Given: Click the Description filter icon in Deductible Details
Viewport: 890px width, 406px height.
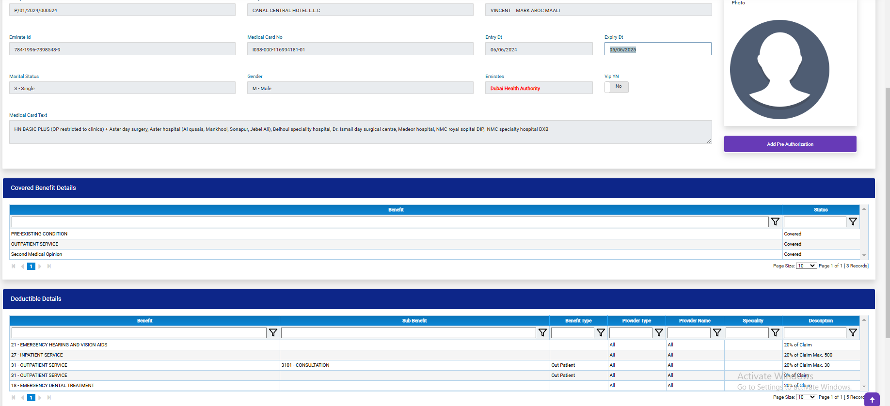Looking at the screenshot, I should [x=853, y=333].
